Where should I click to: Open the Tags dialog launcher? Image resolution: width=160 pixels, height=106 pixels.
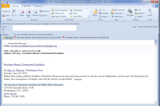click(124, 20)
